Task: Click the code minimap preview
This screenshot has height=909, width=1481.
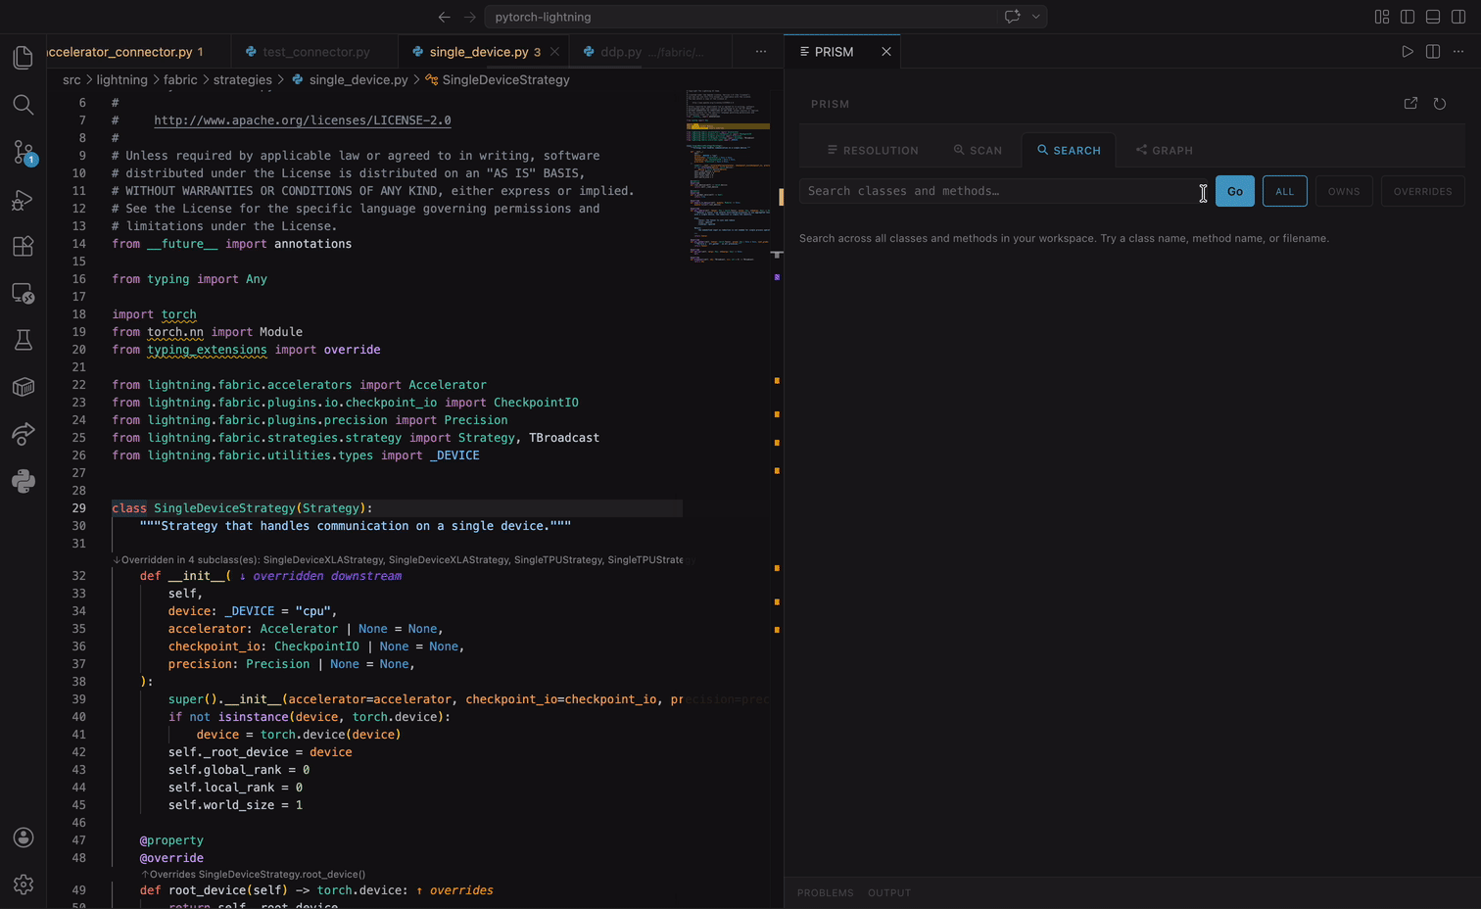Action: pos(728,176)
